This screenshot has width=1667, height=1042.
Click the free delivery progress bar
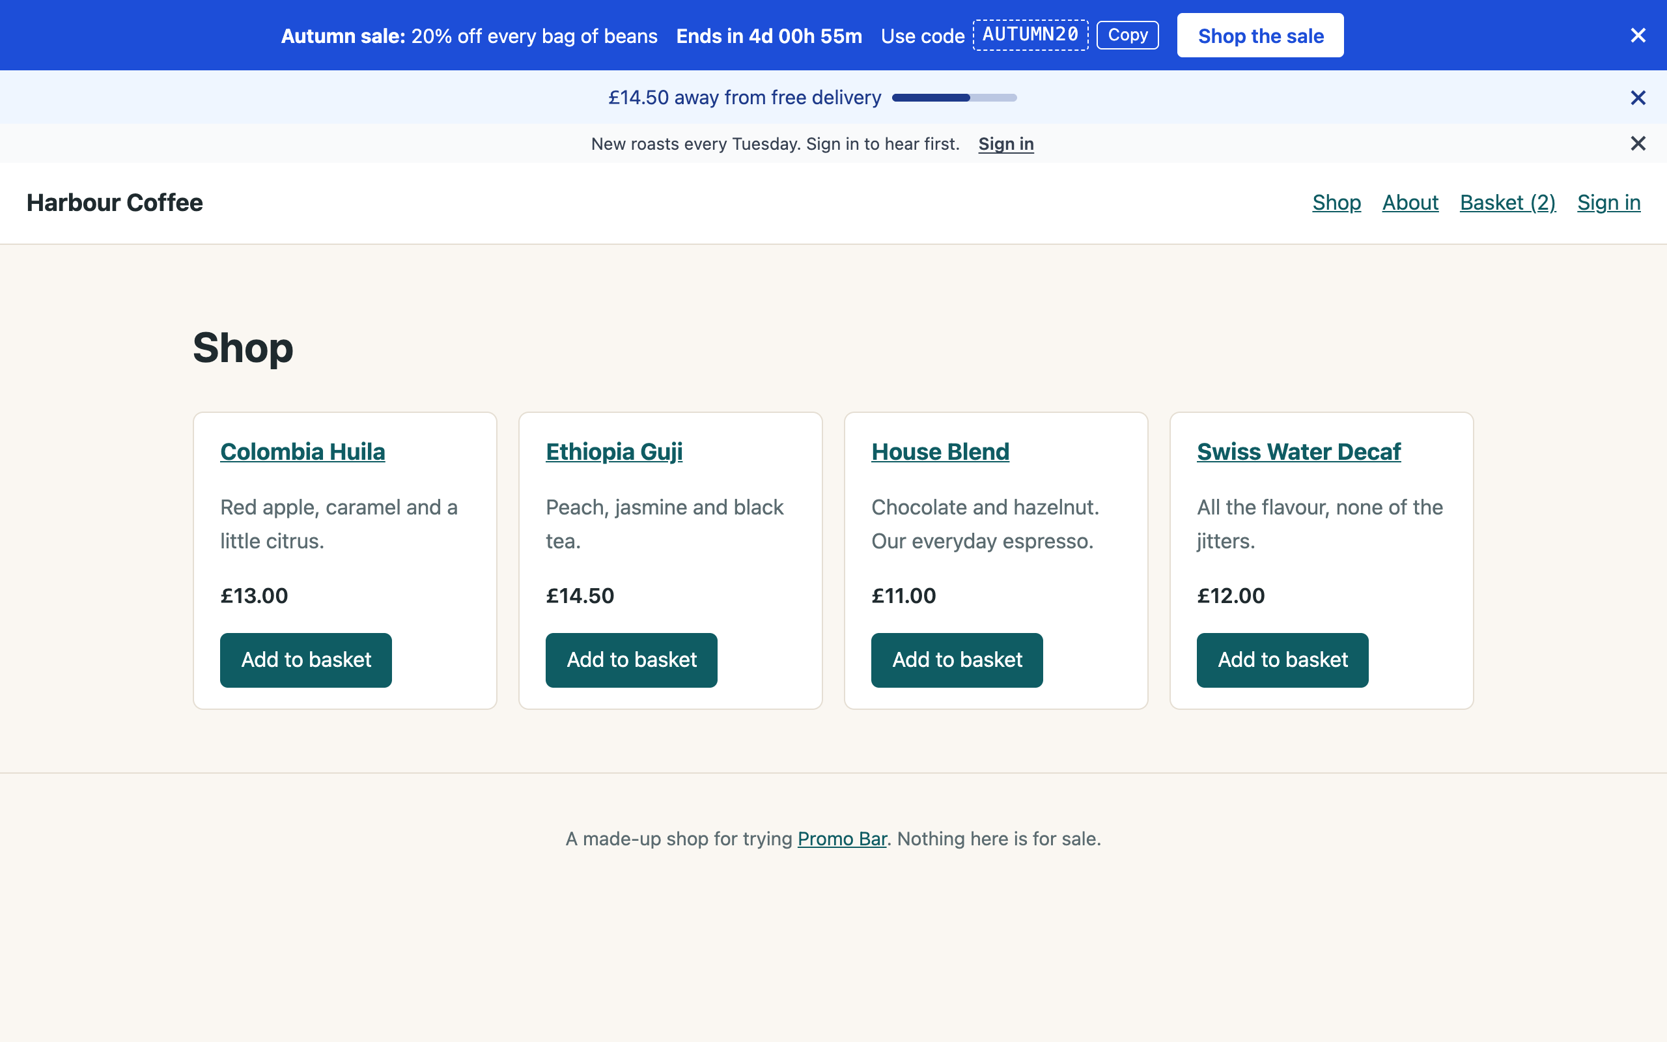[x=954, y=98]
